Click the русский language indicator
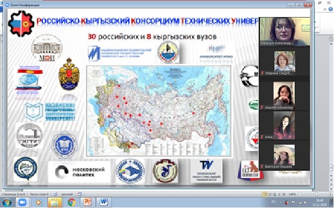Screen dimensions: 334x208 [x=67, y=194]
